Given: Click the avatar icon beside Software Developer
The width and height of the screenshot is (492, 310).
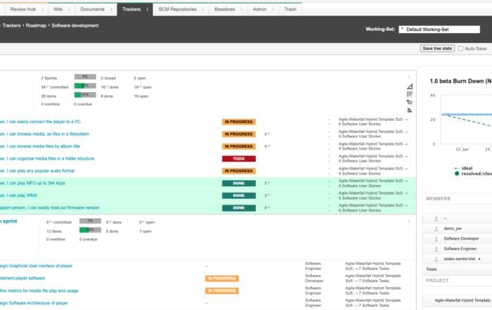Looking at the screenshot, I should coord(436,239).
